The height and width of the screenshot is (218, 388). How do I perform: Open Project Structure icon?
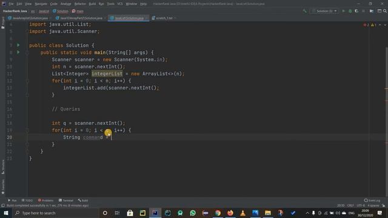pos(372,11)
